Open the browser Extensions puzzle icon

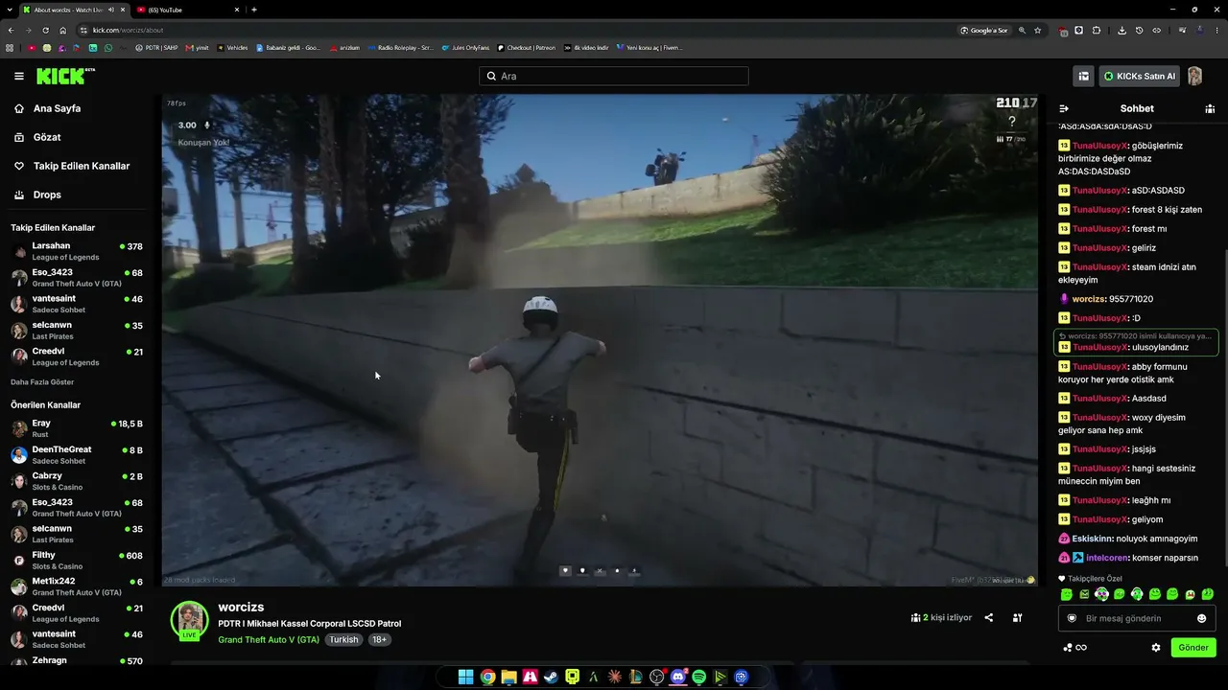tap(1097, 31)
